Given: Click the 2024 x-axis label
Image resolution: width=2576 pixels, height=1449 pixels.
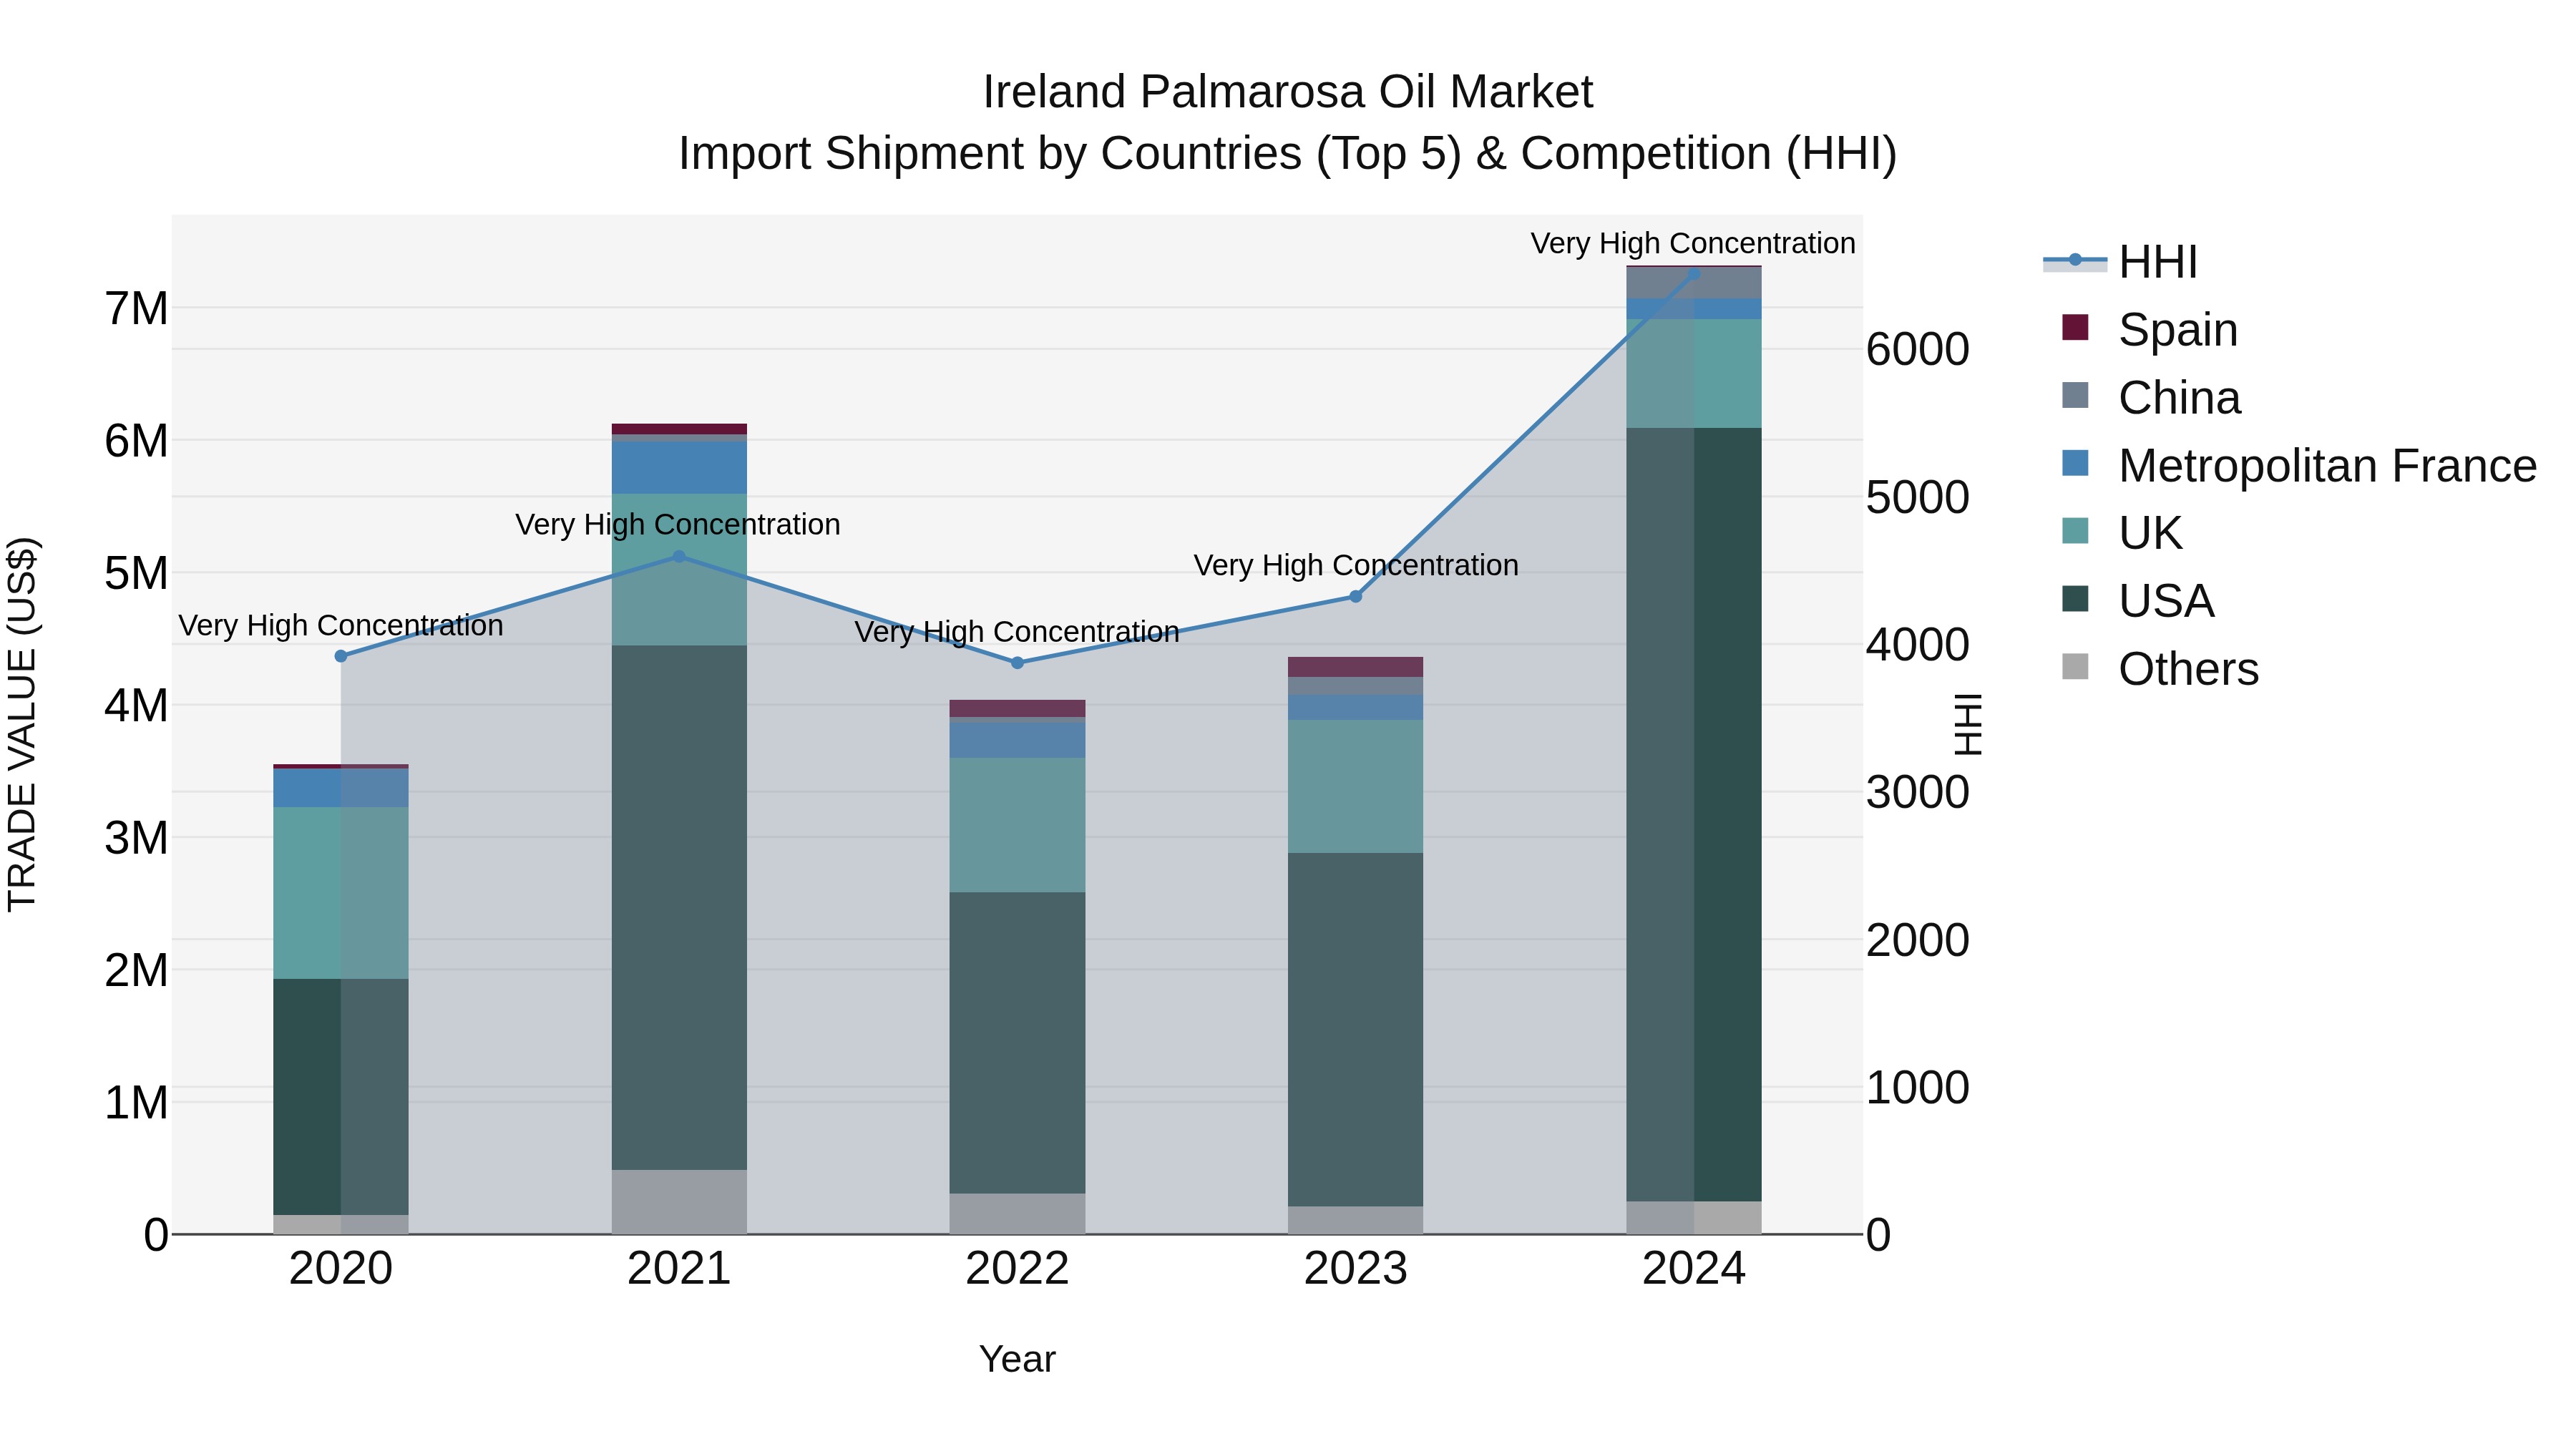Looking at the screenshot, I should (x=1694, y=1269).
